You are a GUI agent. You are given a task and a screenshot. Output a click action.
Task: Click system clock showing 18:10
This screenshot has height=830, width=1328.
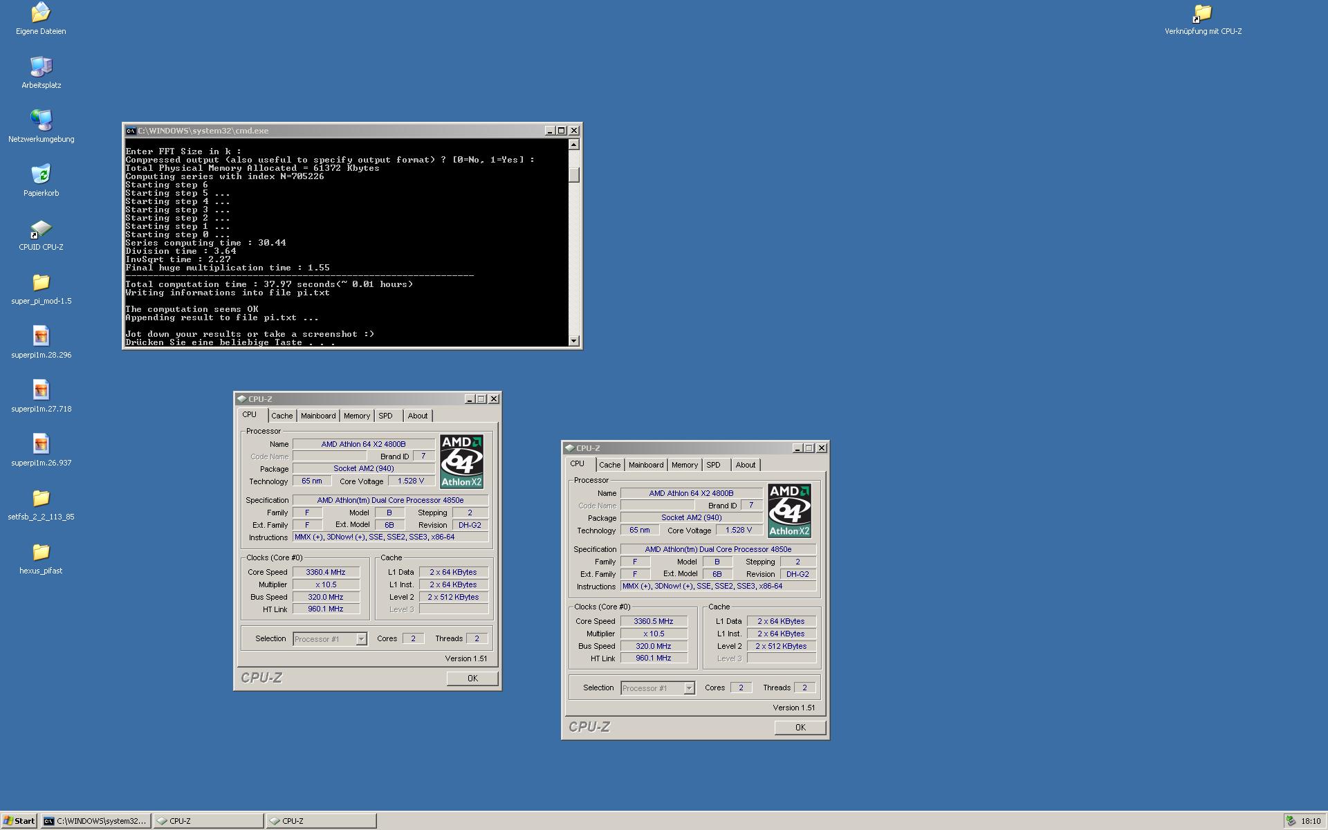1310,822
